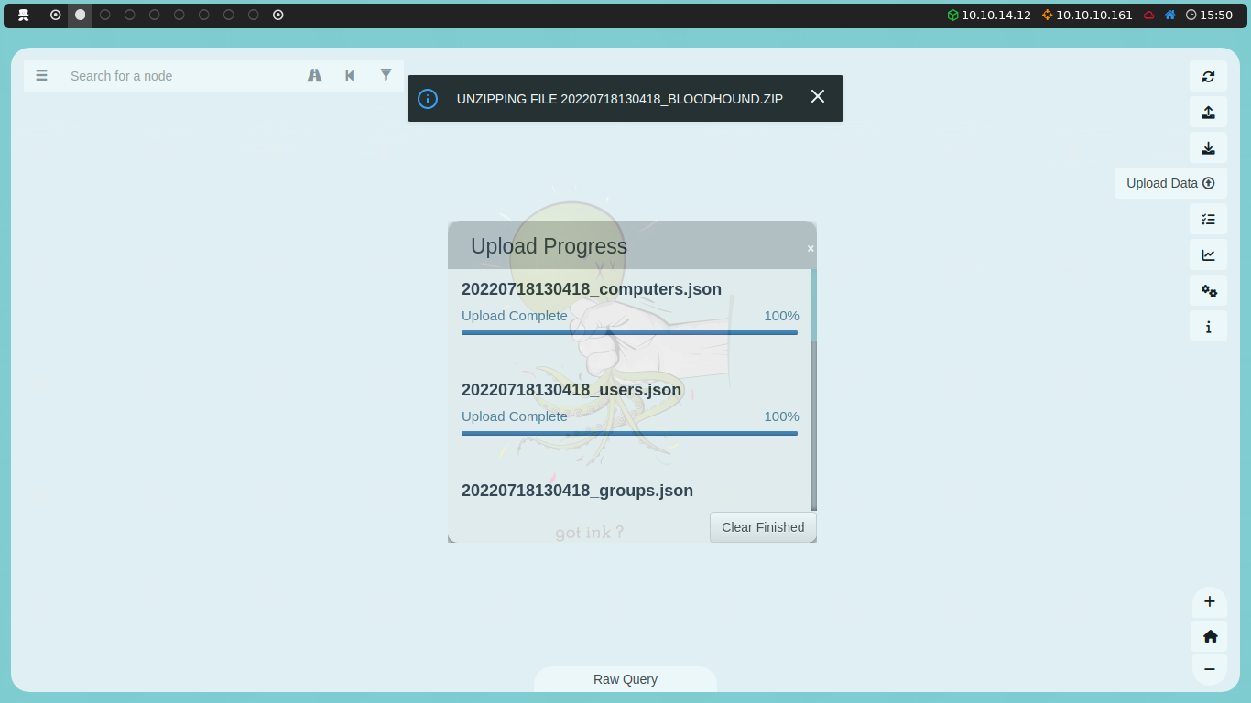Expand the Raw Query panel

625,679
